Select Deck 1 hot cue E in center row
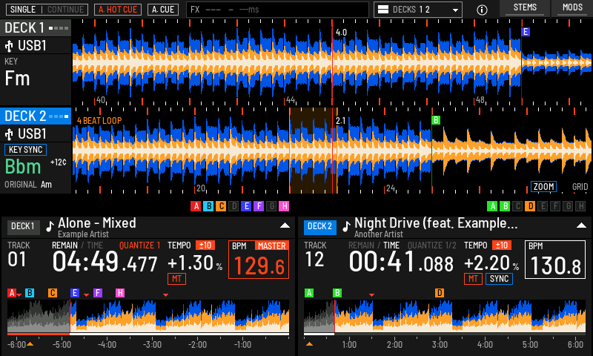593x356 pixels. [246, 206]
